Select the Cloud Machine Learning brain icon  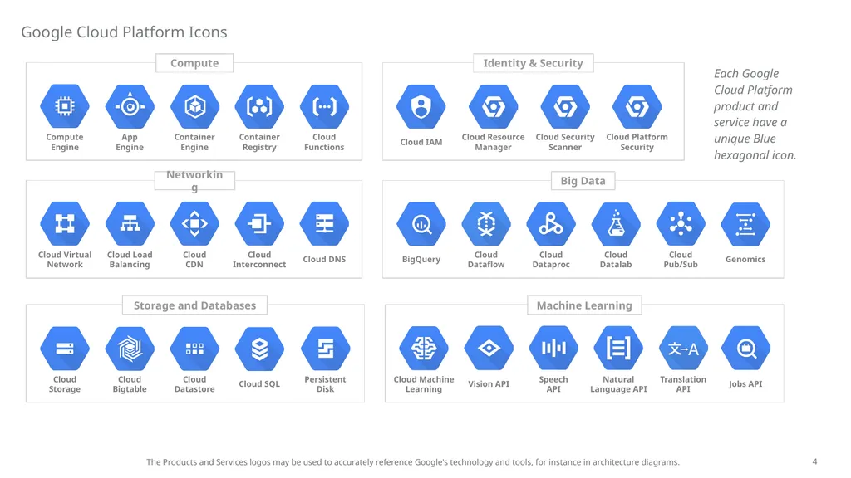[424, 348]
